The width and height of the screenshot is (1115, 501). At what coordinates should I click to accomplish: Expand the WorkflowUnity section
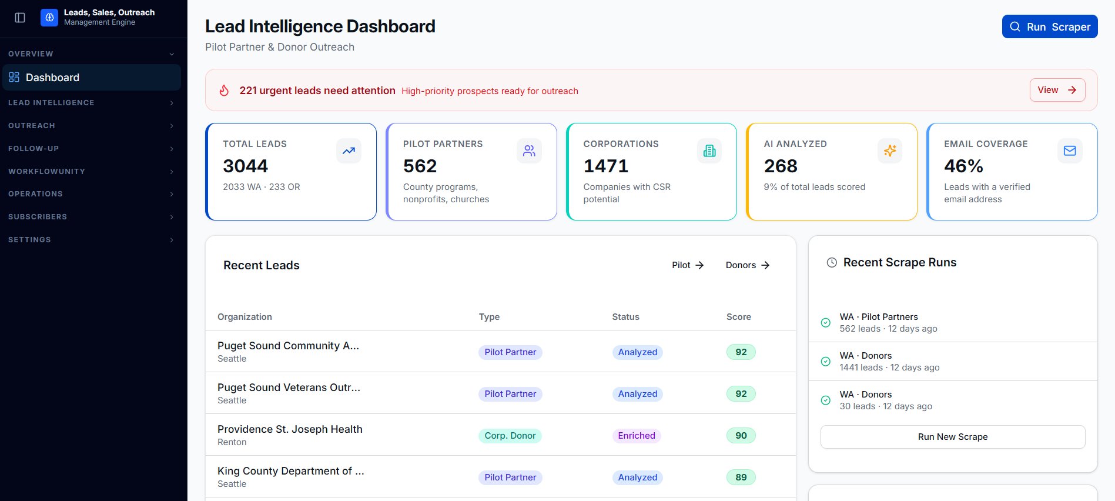point(91,172)
